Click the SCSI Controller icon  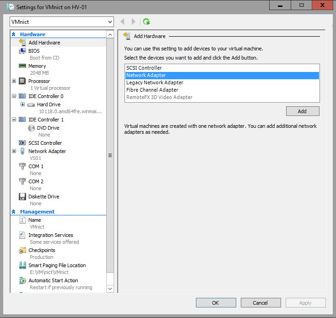pos(22,143)
